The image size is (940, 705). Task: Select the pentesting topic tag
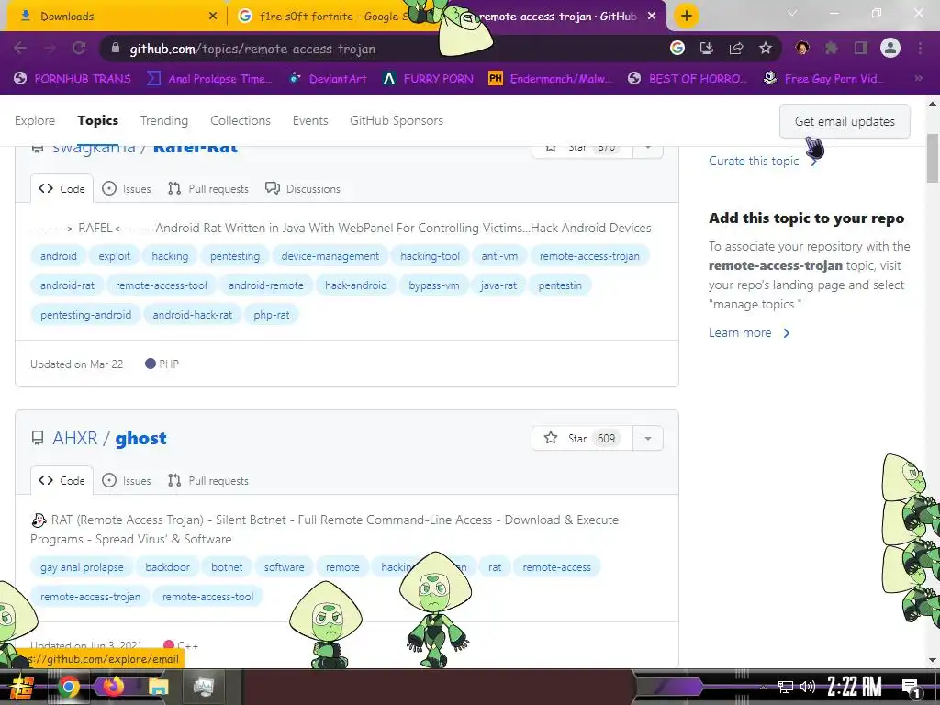coord(235,256)
